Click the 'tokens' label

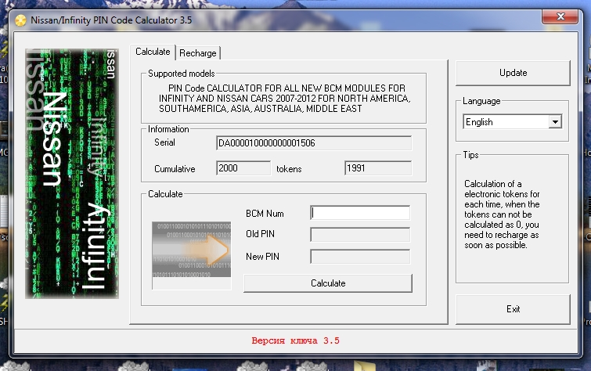[x=289, y=169]
